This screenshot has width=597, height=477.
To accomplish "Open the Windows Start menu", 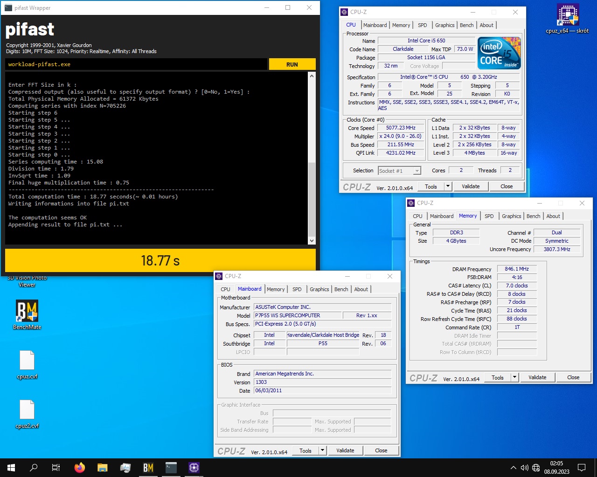I will tap(11, 468).
